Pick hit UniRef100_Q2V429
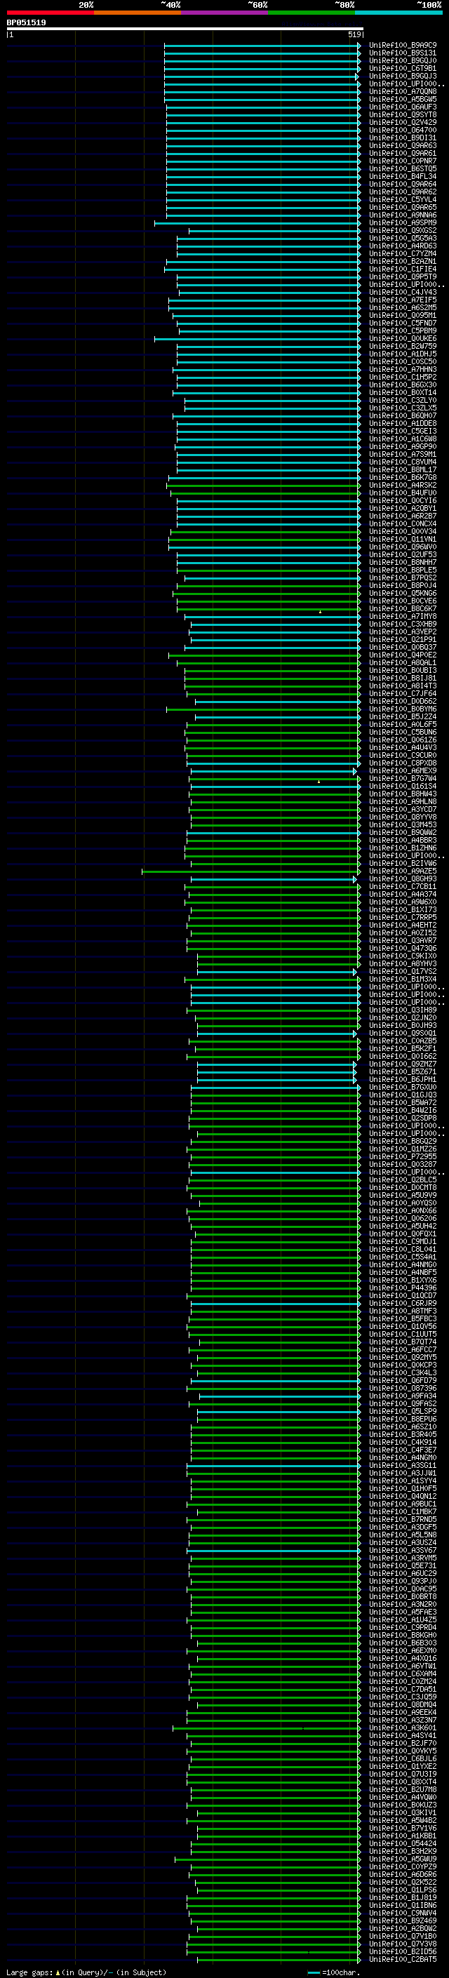This screenshot has width=449, height=1978. [x=403, y=122]
